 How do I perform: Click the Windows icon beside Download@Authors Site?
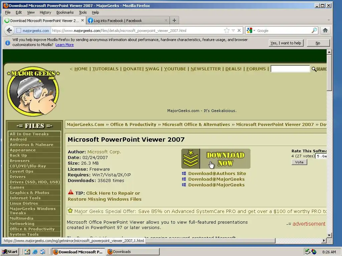point(184,173)
